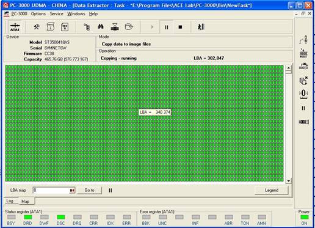The width and height of the screenshot is (315, 228).
Task: Open the PC-3000 menu
Action: point(19,14)
